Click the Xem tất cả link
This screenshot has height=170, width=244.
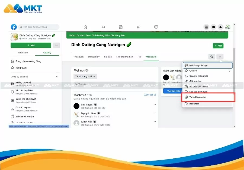(150, 95)
